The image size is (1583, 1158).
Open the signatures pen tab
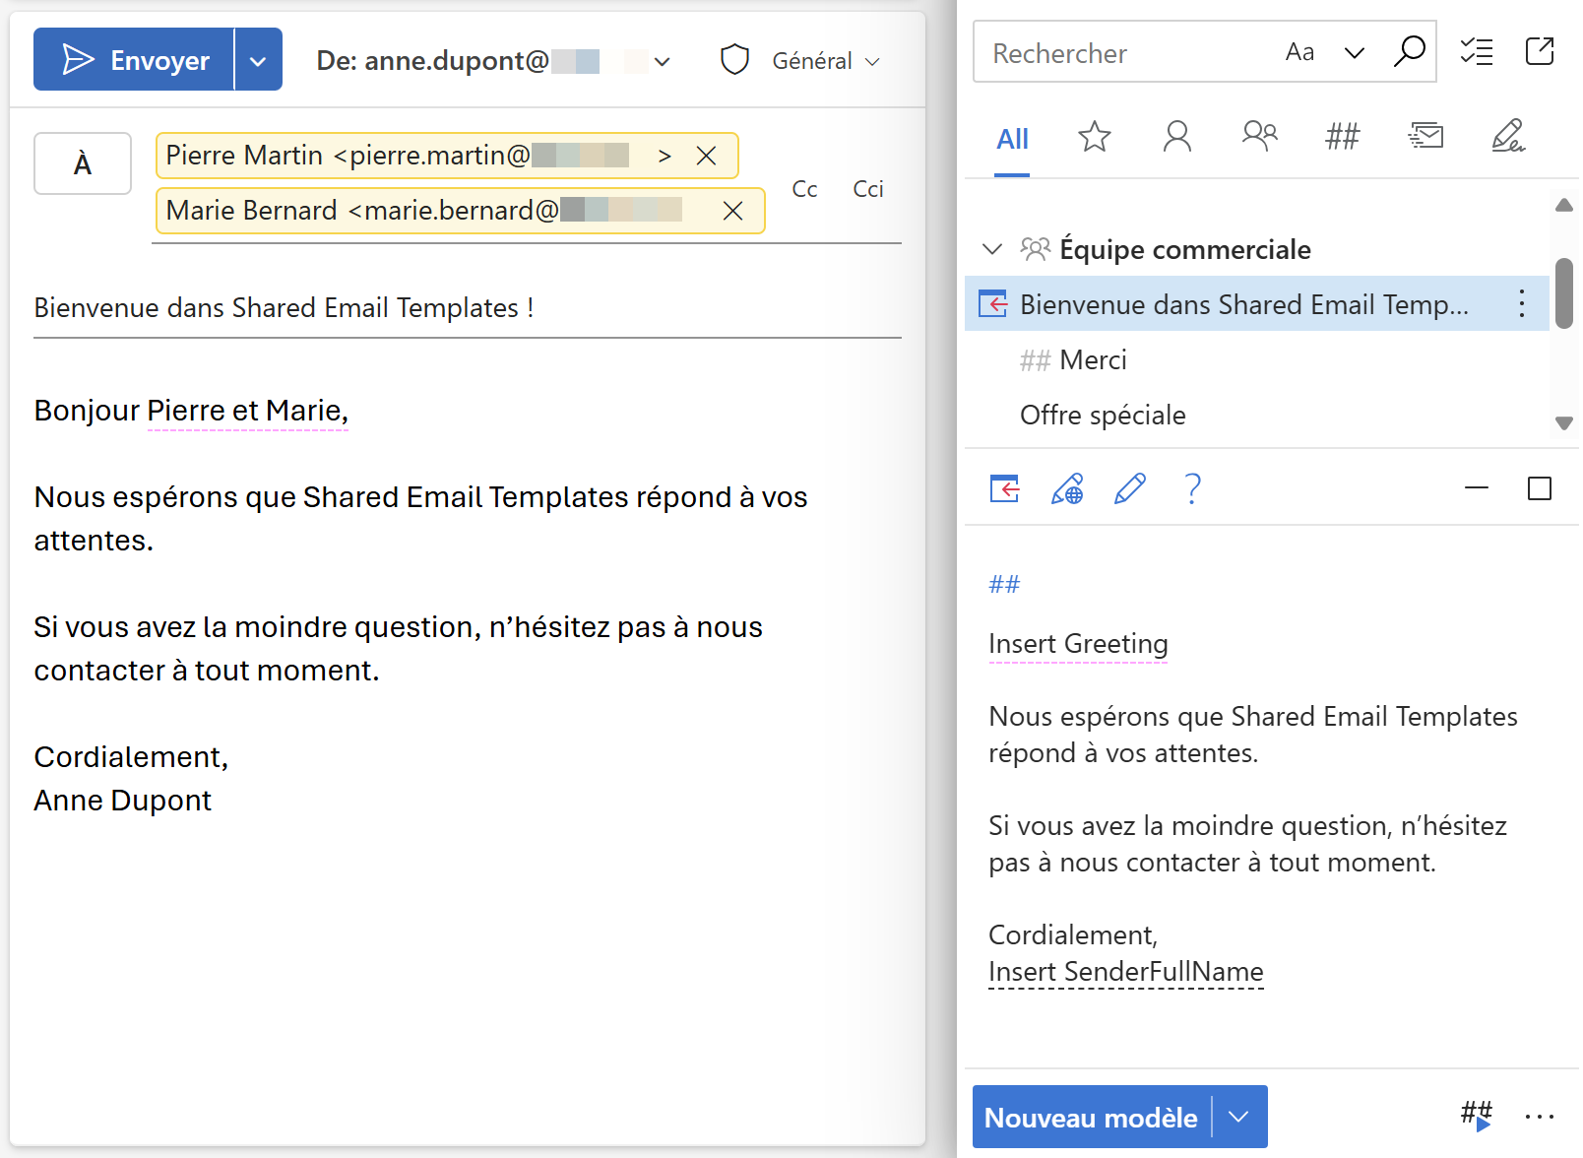point(1507,136)
